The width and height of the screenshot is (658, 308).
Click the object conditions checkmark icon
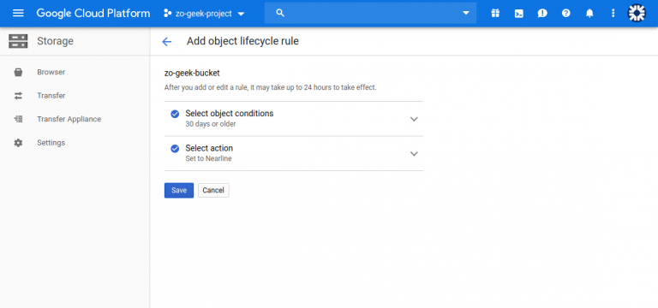point(175,114)
